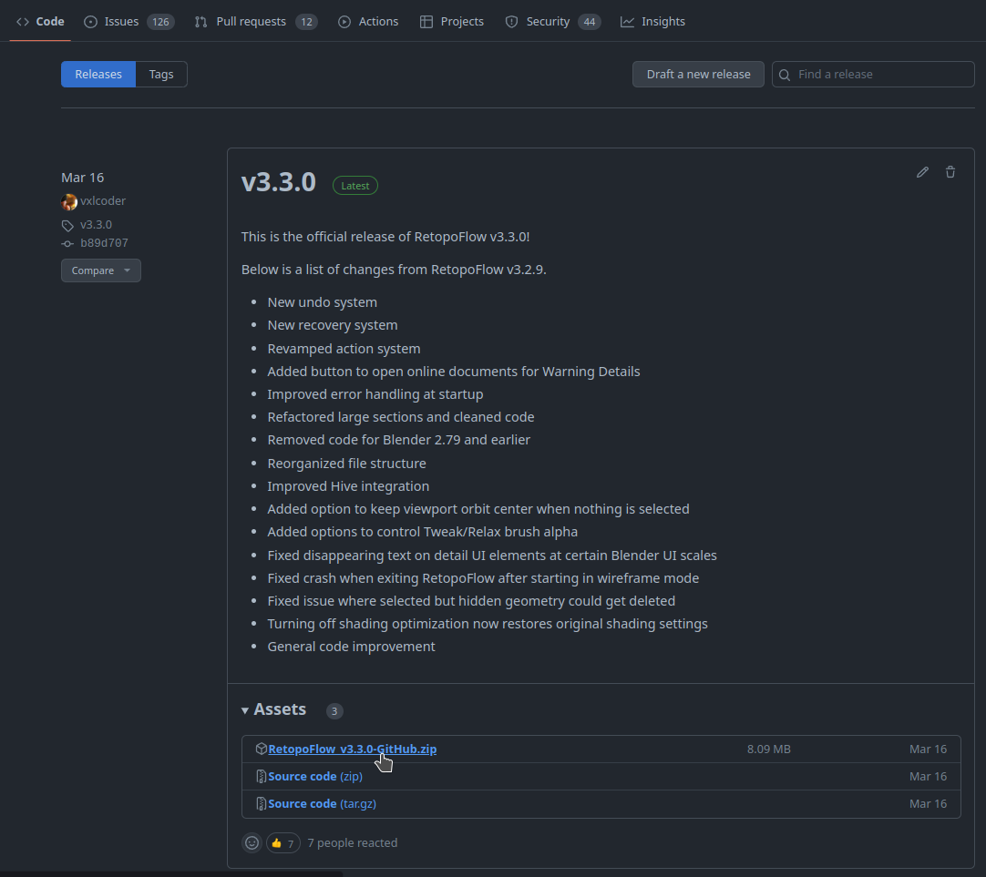Toggle the thumbs-up reaction
986x877 pixels.
click(x=282, y=842)
